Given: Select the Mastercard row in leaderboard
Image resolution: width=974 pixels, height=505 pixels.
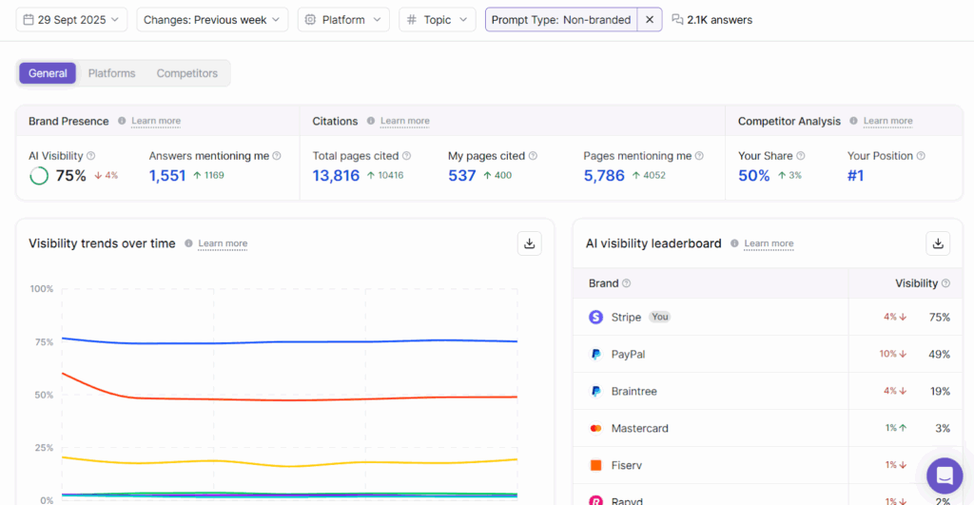Looking at the screenshot, I should (768, 429).
